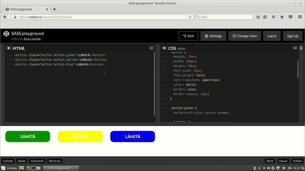Expand the CSS editor dropdown chevron
Viewport: 305px width, 171px height.
click(x=295, y=48)
